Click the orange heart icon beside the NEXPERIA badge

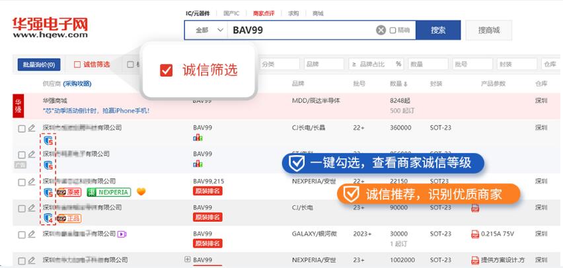(x=141, y=192)
